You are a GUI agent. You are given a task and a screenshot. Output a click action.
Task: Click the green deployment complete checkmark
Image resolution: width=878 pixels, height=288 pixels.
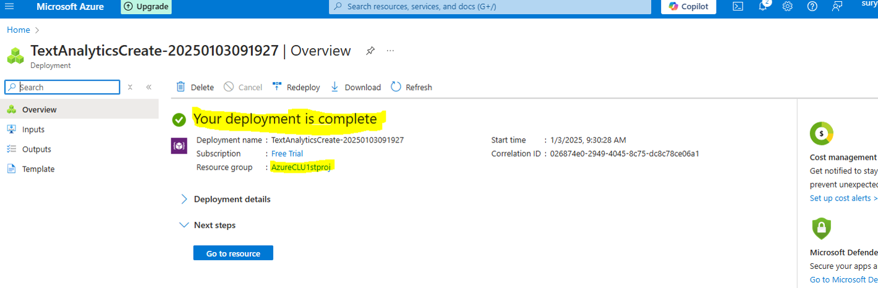coord(179,119)
